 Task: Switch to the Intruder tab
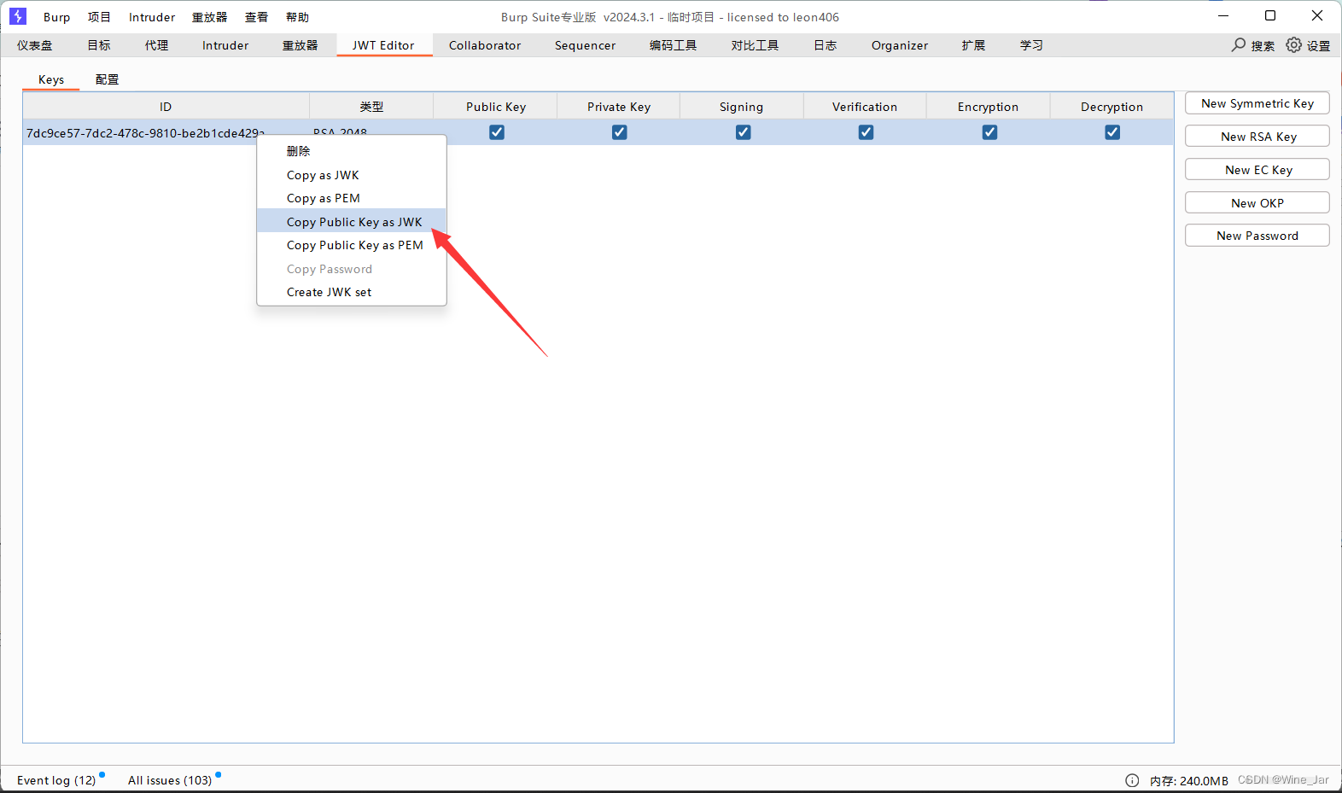[225, 45]
